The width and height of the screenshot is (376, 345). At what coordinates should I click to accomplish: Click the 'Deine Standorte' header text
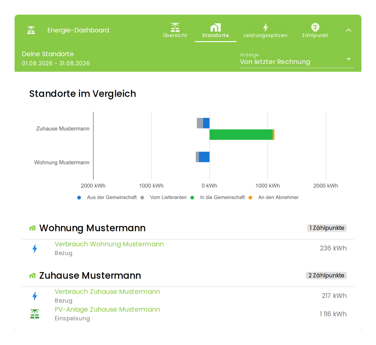[x=48, y=54]
